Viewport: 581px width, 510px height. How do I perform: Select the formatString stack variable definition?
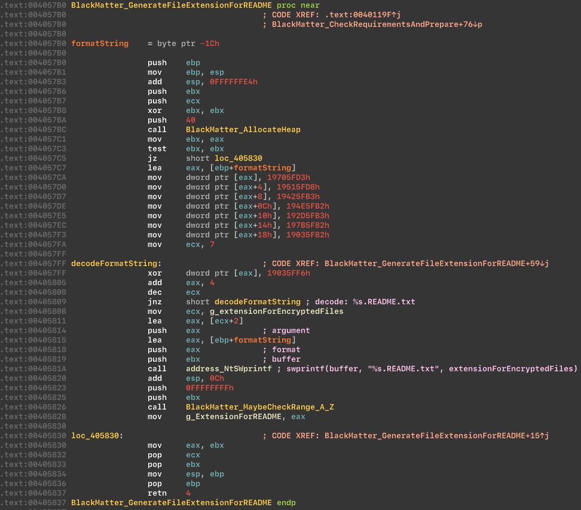tap(99, 44)
